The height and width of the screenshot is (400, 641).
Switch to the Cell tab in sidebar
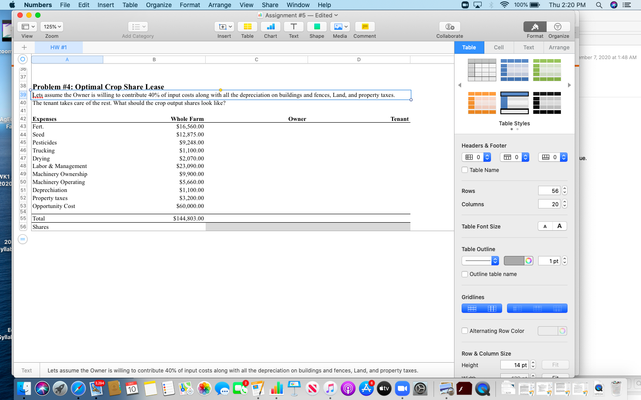pos(499,47)
